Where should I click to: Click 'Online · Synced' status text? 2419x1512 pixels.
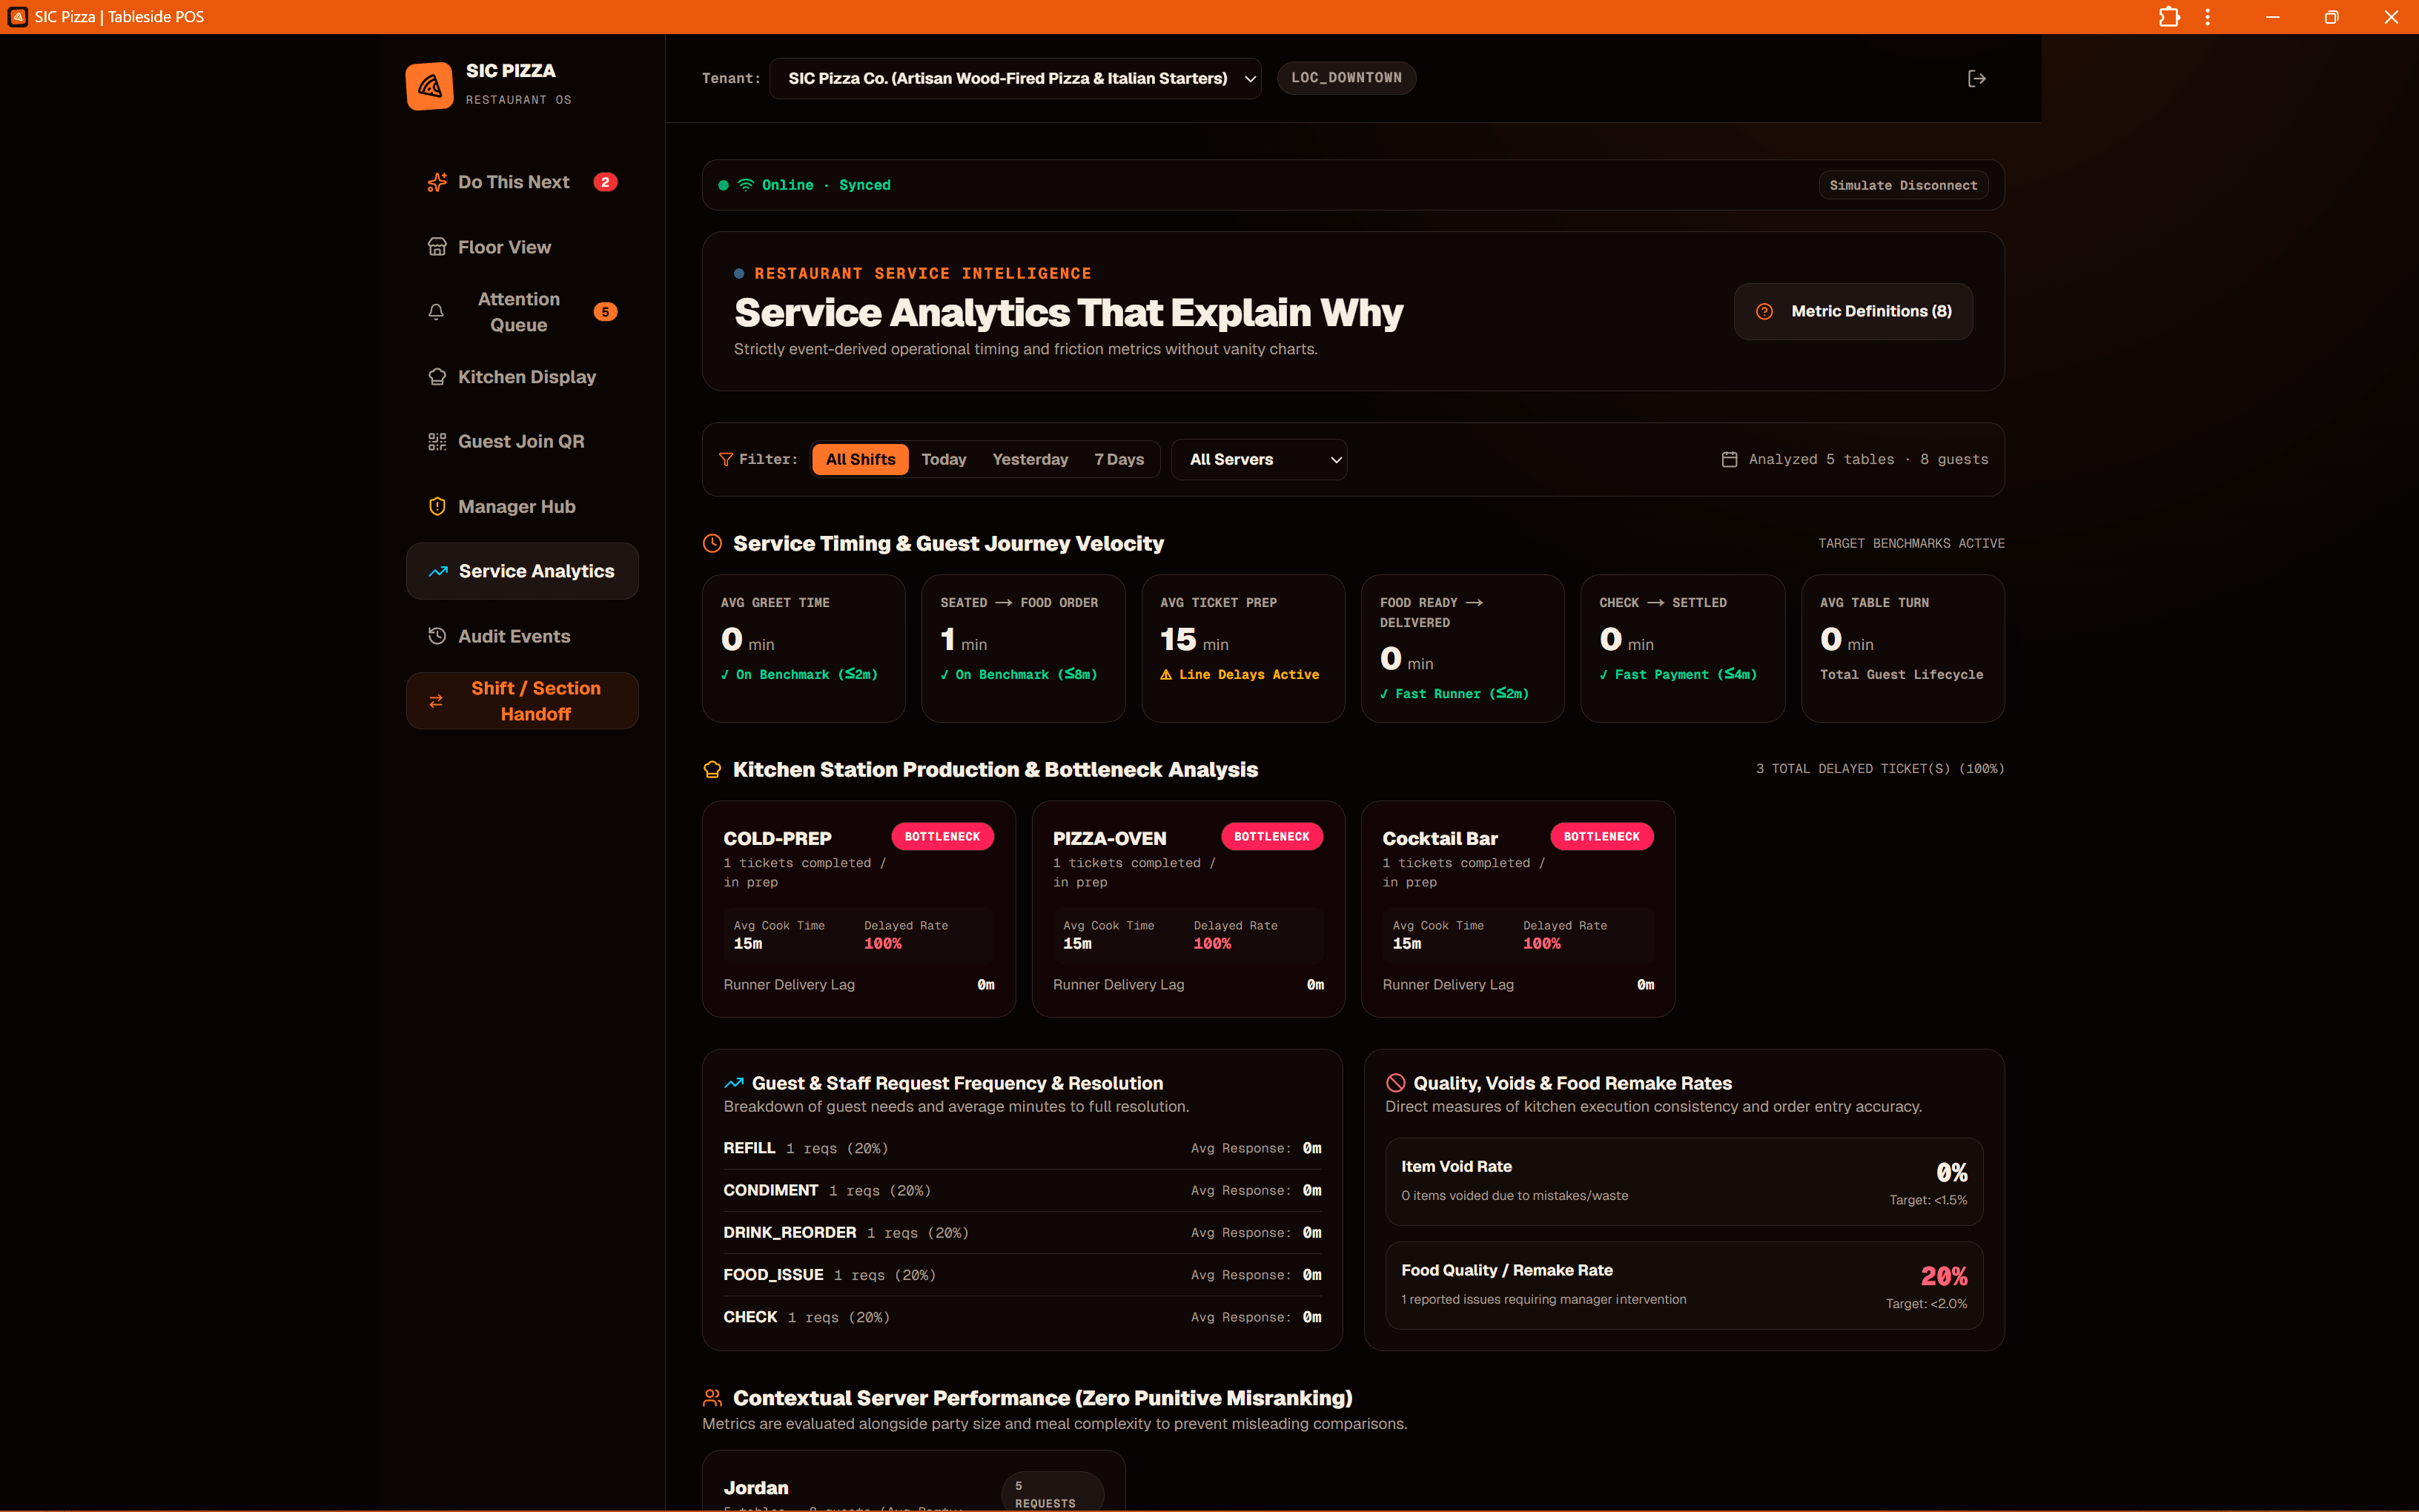pos(826,185)
